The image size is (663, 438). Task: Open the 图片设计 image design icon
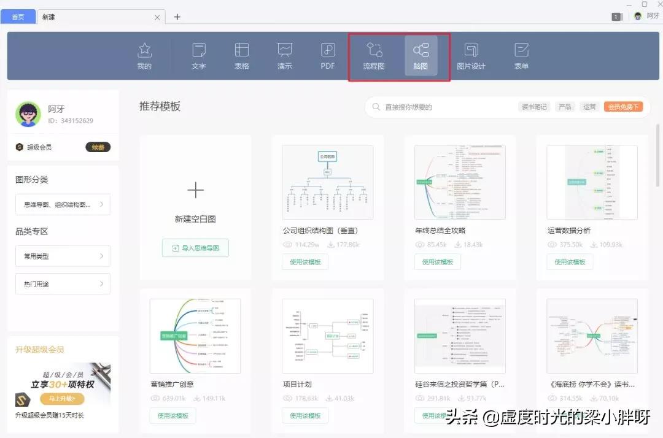472,56
